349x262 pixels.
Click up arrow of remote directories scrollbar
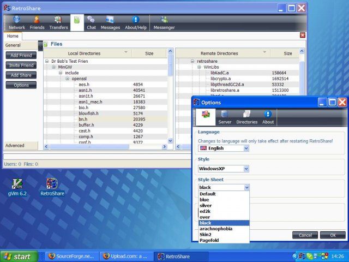click(x=302, y=51)
